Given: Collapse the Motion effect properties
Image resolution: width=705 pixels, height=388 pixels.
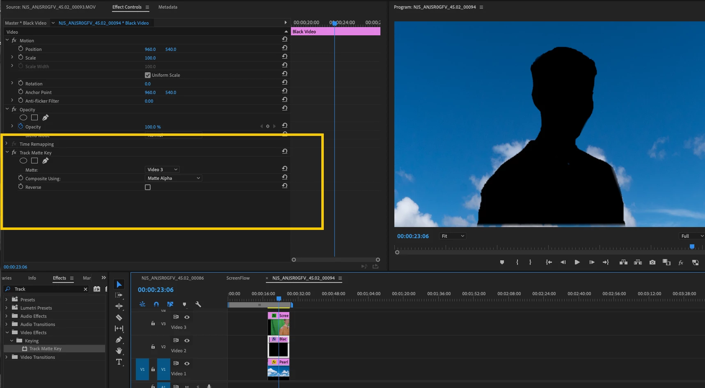Looking at the screenshot, I should click(7, 40).
